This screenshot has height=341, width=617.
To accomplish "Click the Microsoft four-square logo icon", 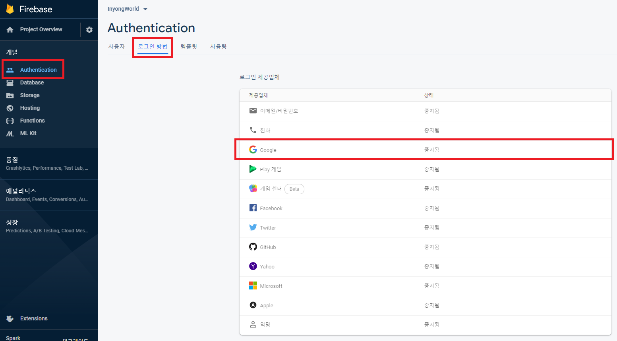I will [x=253, y=285].
